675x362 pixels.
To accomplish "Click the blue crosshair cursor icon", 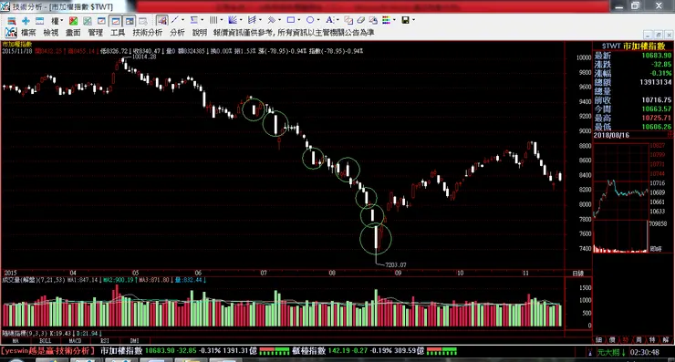I will click(x=26, y=20).
